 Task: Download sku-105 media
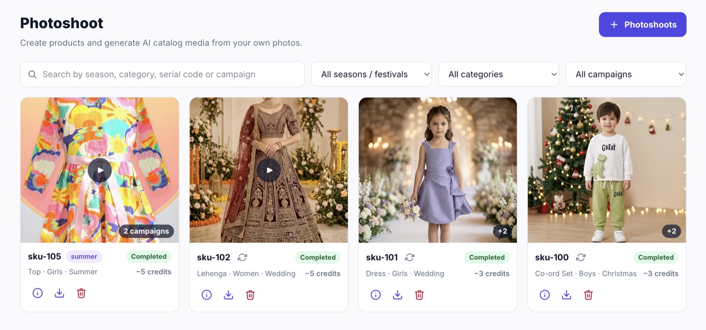point(59,293)
